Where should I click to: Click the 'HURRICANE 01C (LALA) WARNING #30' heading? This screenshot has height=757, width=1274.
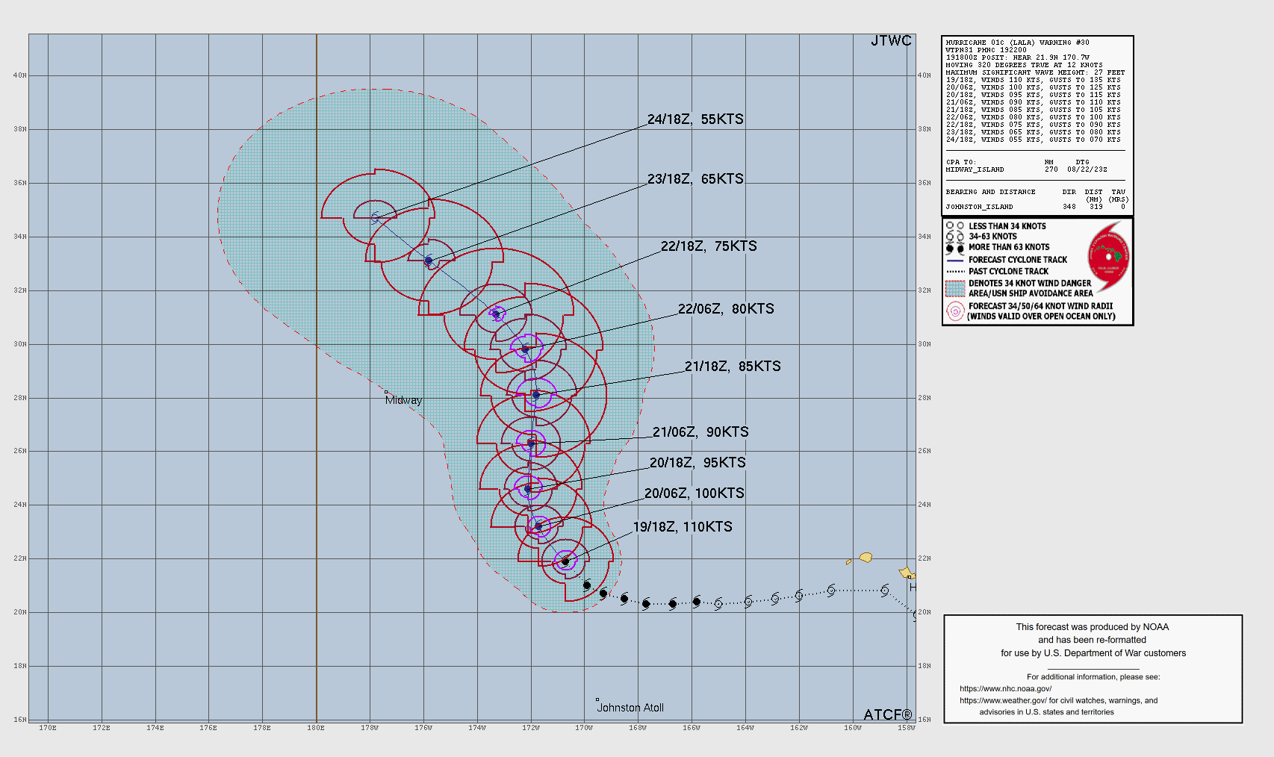(1018, 43)
